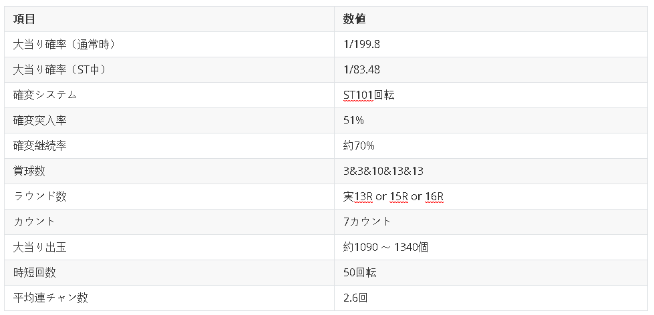This screenshot has height=315, width=654.
Task: Click the 50回転 value cell
Action: tap(361, 273)
